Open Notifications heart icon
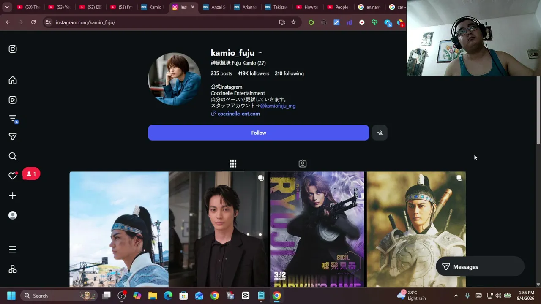 coord(13,176)
